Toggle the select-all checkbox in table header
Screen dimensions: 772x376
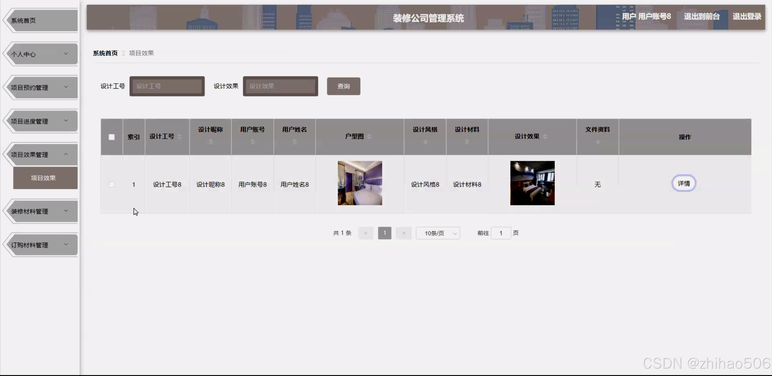pos(112,136)
